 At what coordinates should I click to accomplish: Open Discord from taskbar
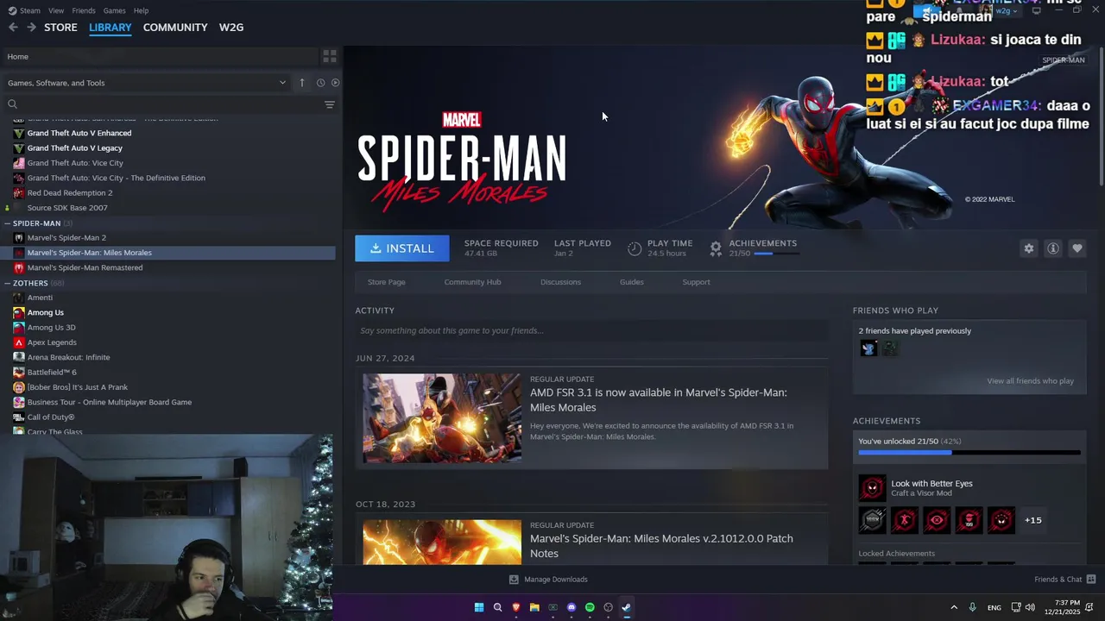pos(571,607)
